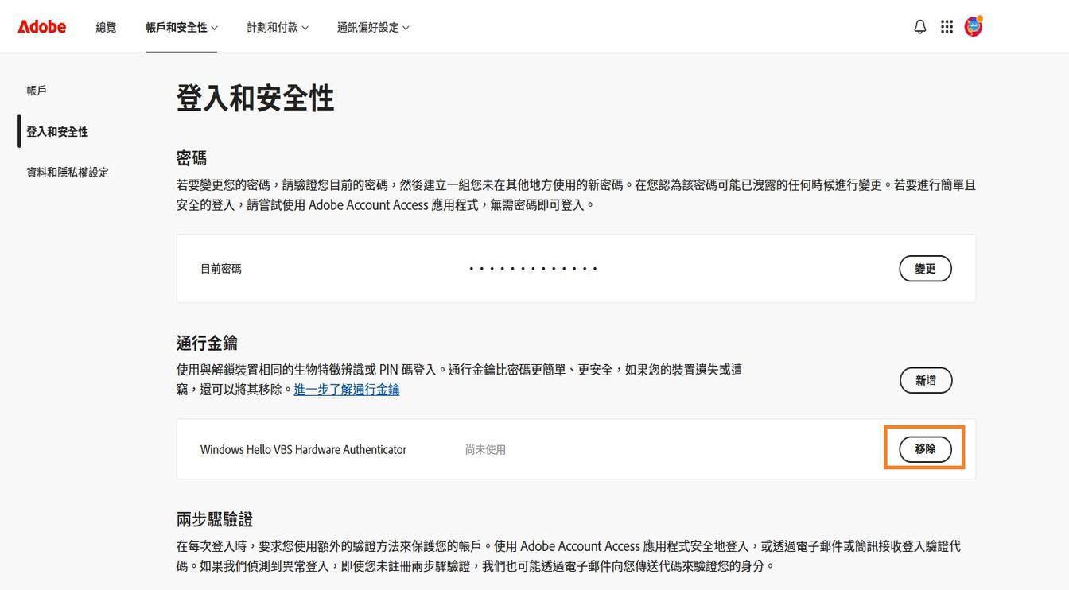
Task: Click the 帳戶和安全性 navigation item
Action: click(176, 25)
